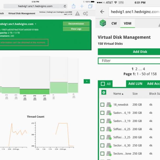Click the Size column header
Screen dimensions: 160x160
click(135, 94)
